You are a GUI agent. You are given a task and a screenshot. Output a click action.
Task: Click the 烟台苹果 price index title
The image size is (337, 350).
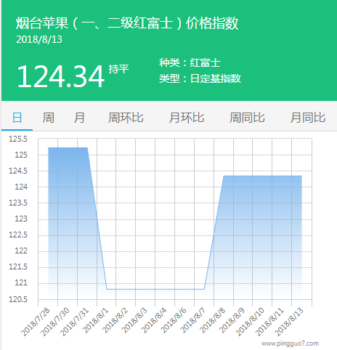pyautogui.click(x=127, y=23)
